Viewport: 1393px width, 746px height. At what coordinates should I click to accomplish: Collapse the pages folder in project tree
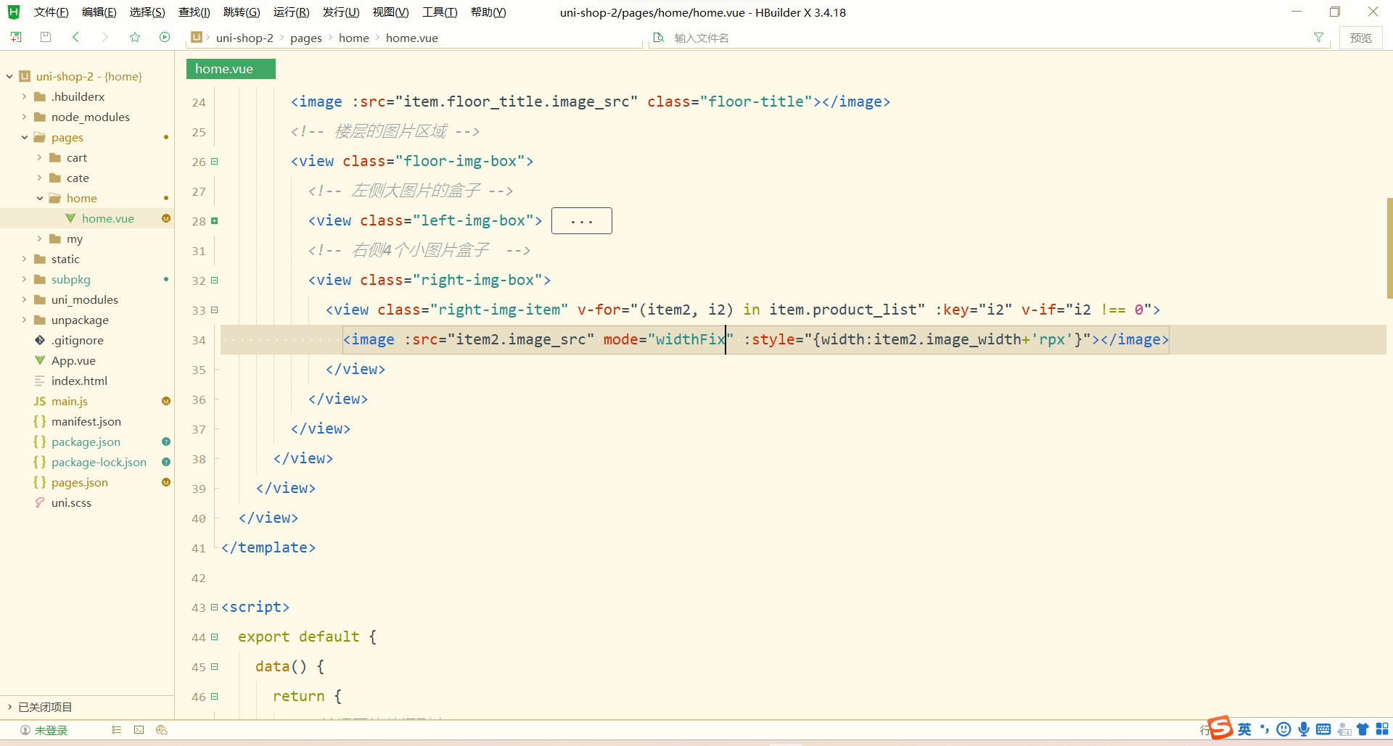pos(24,137)
